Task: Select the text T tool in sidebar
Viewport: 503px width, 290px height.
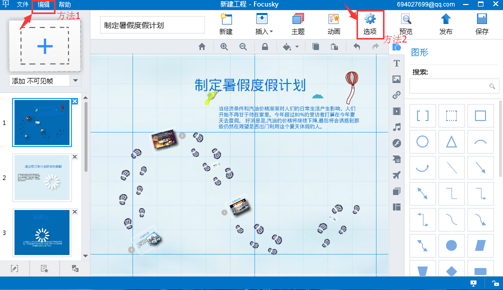Action: [x=397, y=63]
